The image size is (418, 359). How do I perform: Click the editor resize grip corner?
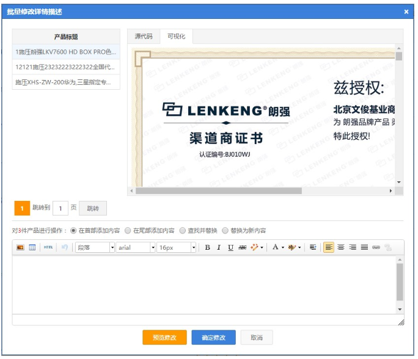[401, 322]
